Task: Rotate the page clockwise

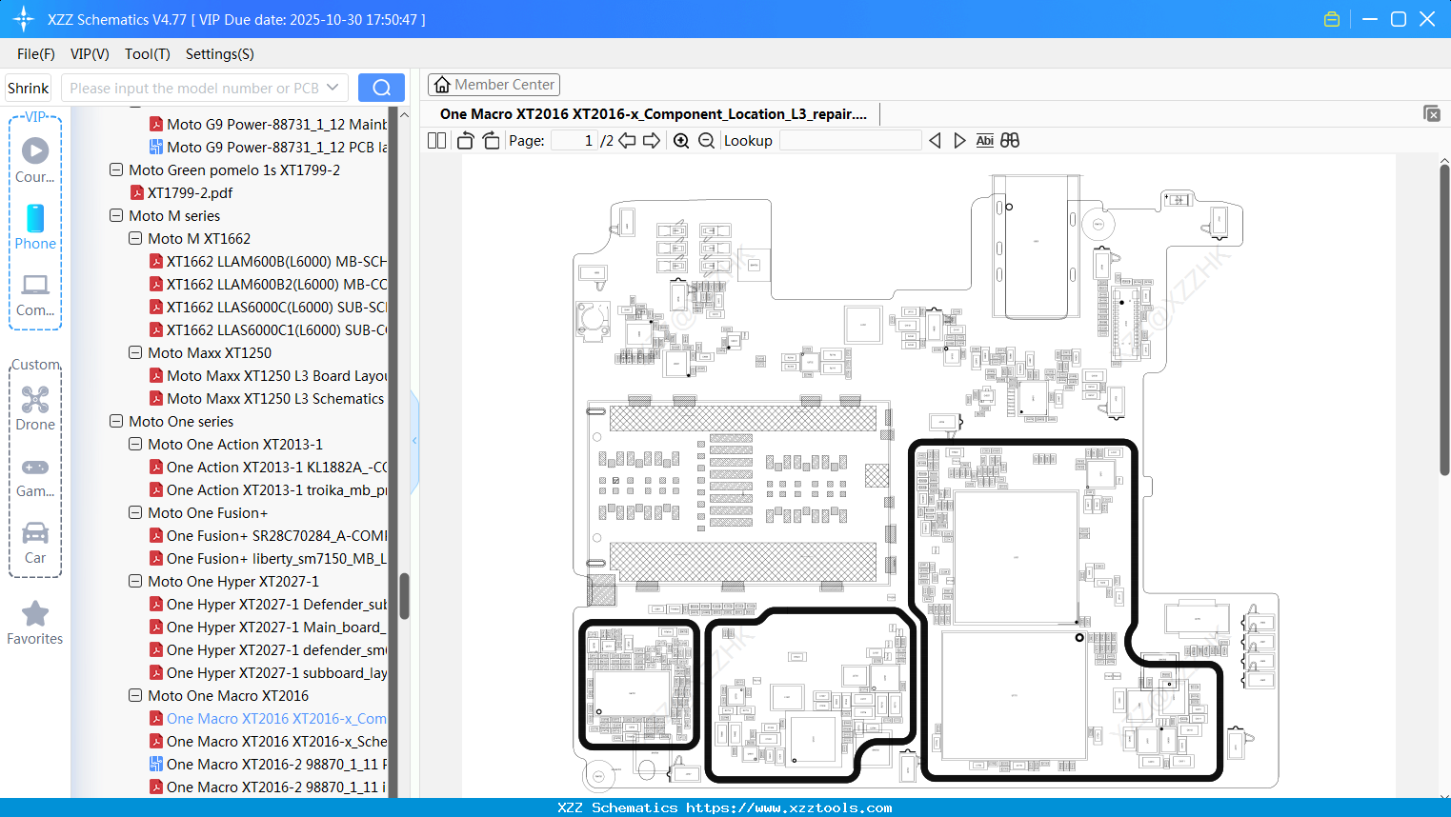Action: tap(491, 141)
